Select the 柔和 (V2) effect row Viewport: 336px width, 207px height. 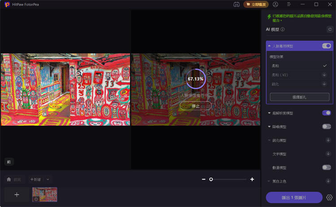299,75
